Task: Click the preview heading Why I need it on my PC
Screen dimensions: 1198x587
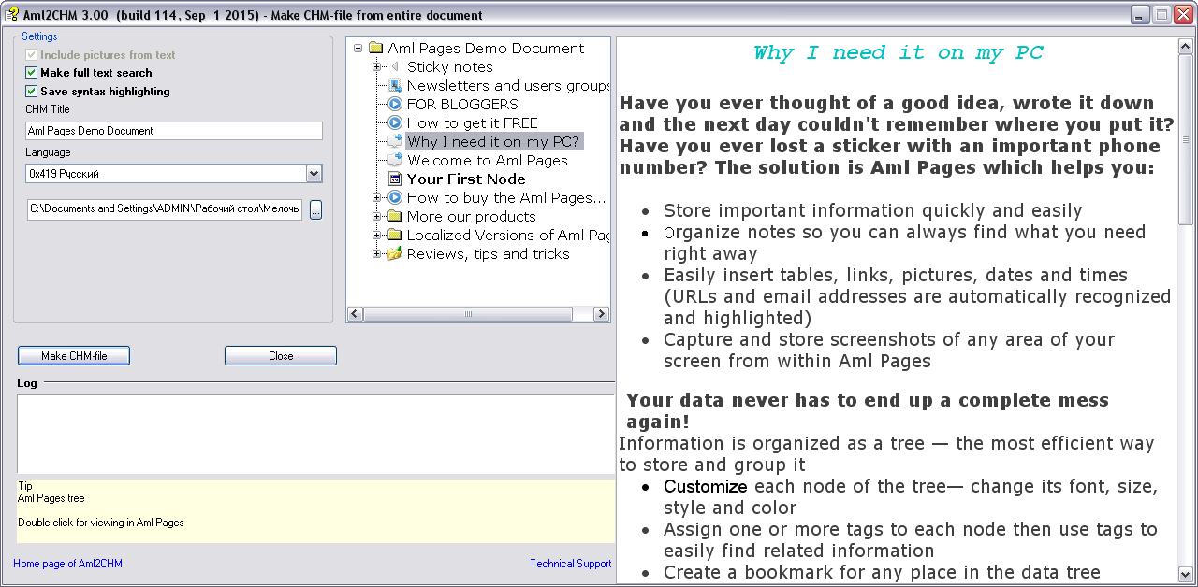Action: (x=898, y=53)
